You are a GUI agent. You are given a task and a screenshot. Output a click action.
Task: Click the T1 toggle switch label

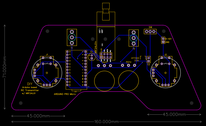click(72, 48)
